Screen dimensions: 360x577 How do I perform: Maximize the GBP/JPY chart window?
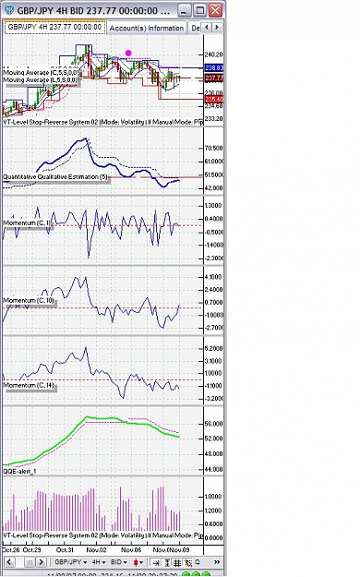tap(200, 10)
